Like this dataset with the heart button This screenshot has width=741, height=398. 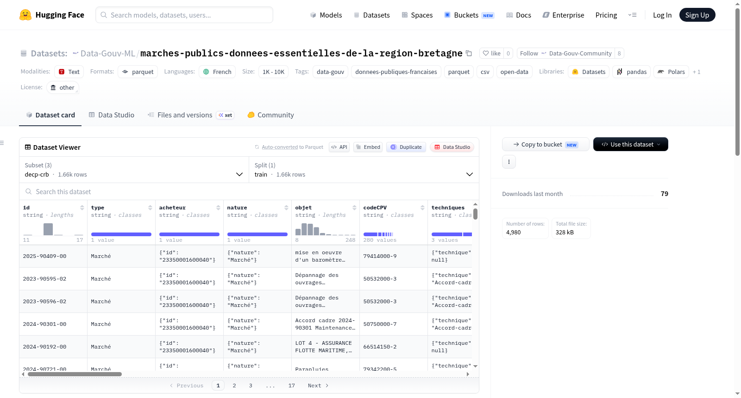[491, 53]
